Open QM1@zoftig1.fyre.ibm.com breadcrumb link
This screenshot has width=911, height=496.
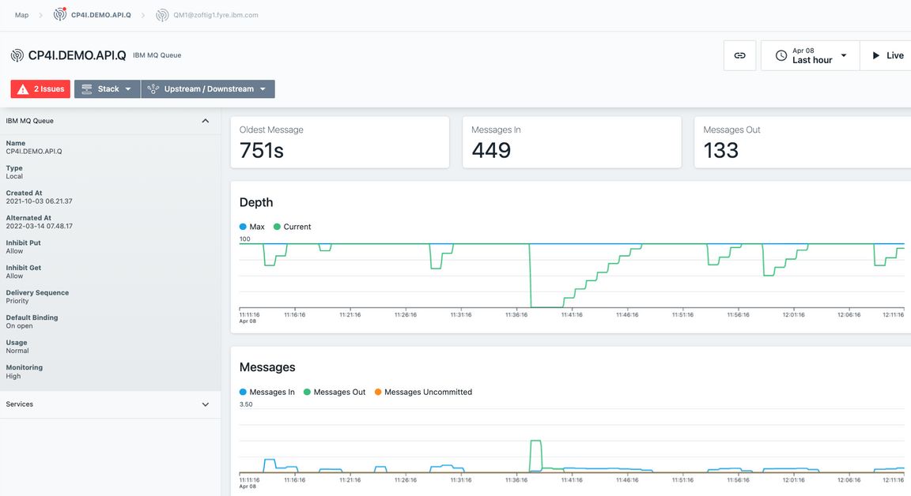point(216,15)
